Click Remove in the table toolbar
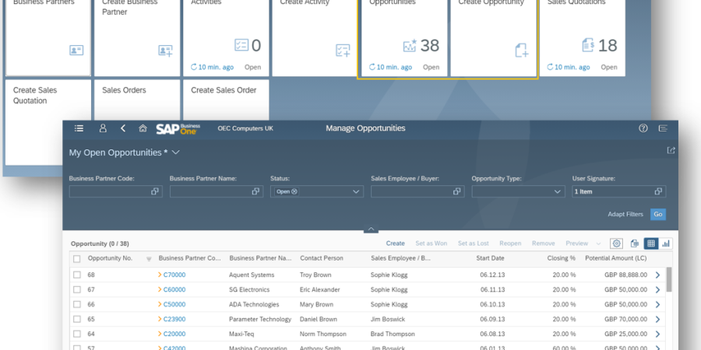 (543, 243)
